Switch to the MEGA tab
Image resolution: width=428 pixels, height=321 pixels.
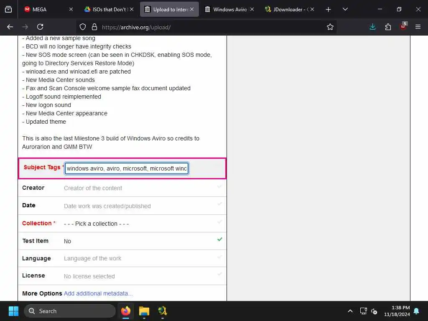click(48, 9)
